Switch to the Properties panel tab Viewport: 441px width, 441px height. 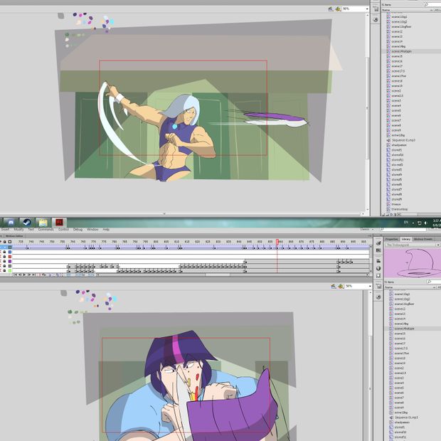tap(392, 239)
